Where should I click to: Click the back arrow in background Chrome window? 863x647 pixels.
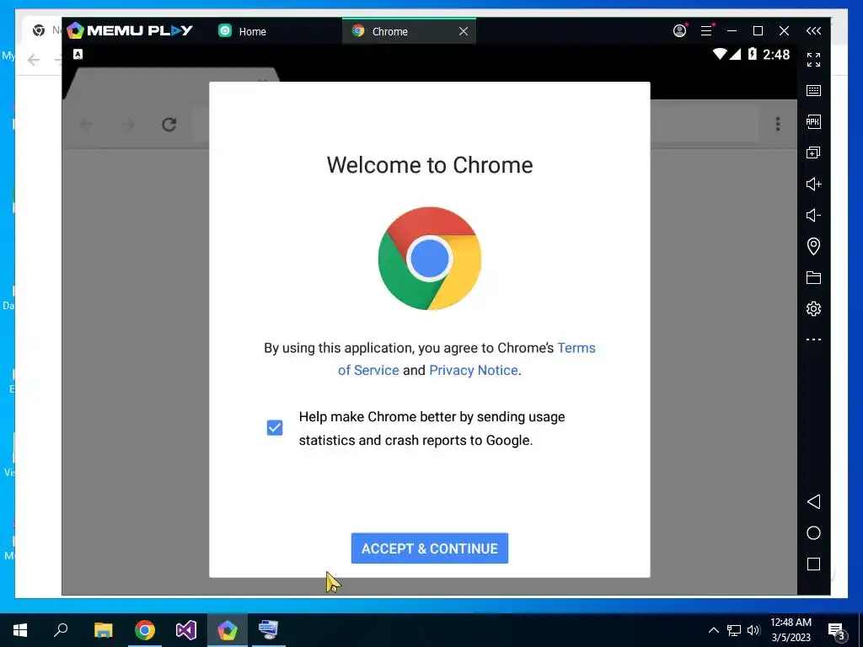point(34,60)
